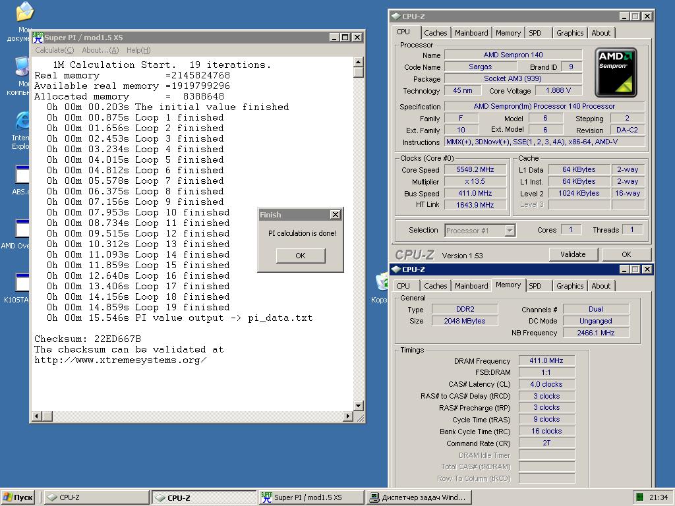This screenshot has width=675, height=506.
Task: Click the Core Speed 5548.2 MHz value
Action: [x=475, y=169]
